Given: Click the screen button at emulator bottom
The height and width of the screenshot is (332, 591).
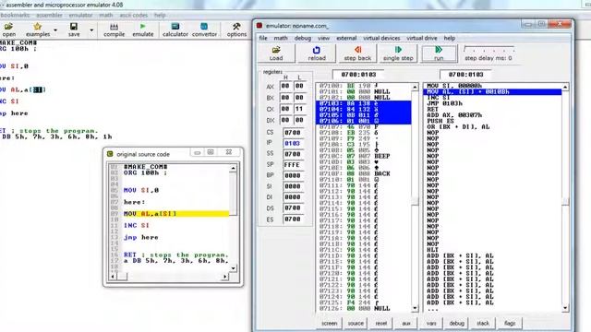Looking at the screenshot, I should [x=330, y=323].
